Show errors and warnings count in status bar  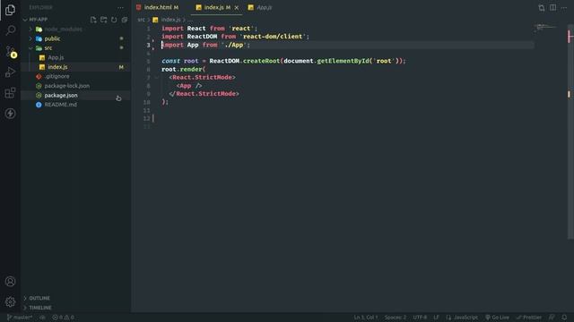64,318
